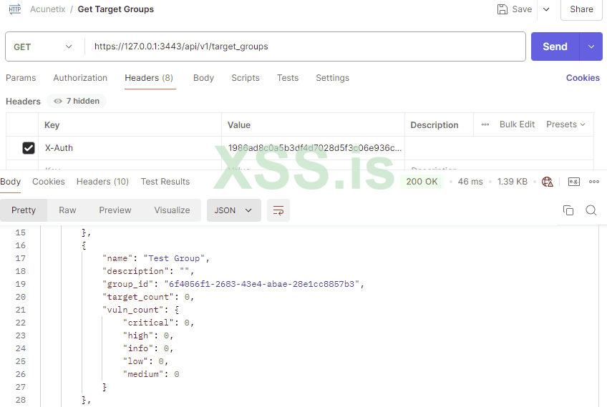Click the search response magnifier icon
607x407 pixels.
click(591, 210)
